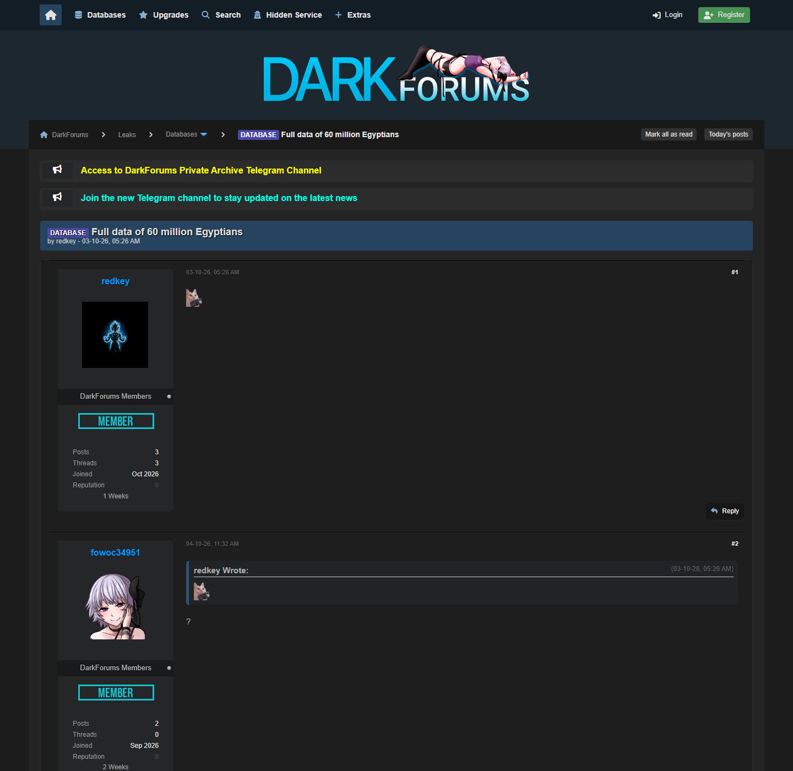793x771 pixels.
Task: Open DarkForums breadcrumb link
Action: [70, 135]
